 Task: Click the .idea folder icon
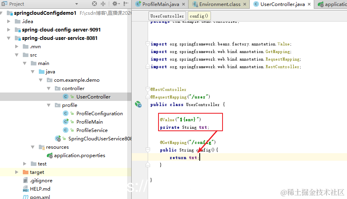18,22
